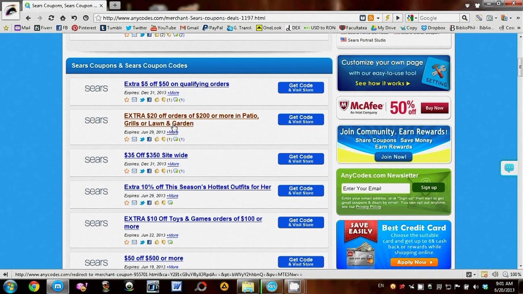Click Apply Now on Best Credit Card ad
523x294 pixels.
414,262
